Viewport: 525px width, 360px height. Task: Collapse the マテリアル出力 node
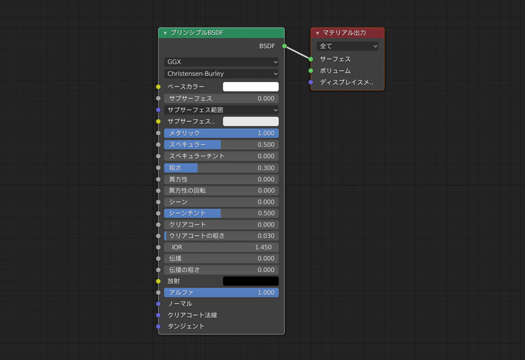(318, 33)
